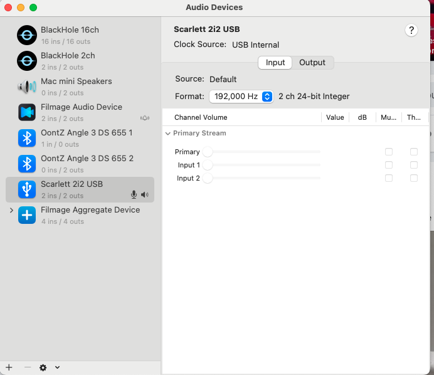Open the chevron menu beside the gear
The image size is (434, 375).
57,367
